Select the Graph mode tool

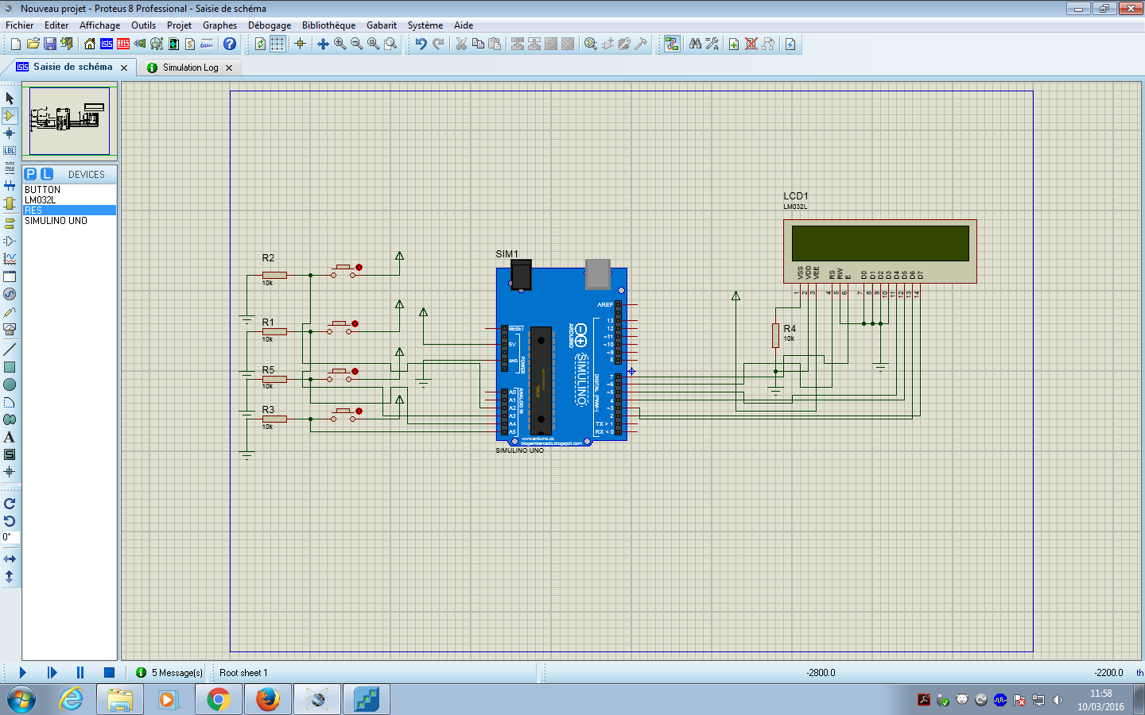click(9, 258)
